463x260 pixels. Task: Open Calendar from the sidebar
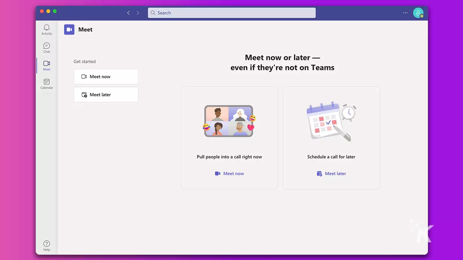[x=47, y=84]
